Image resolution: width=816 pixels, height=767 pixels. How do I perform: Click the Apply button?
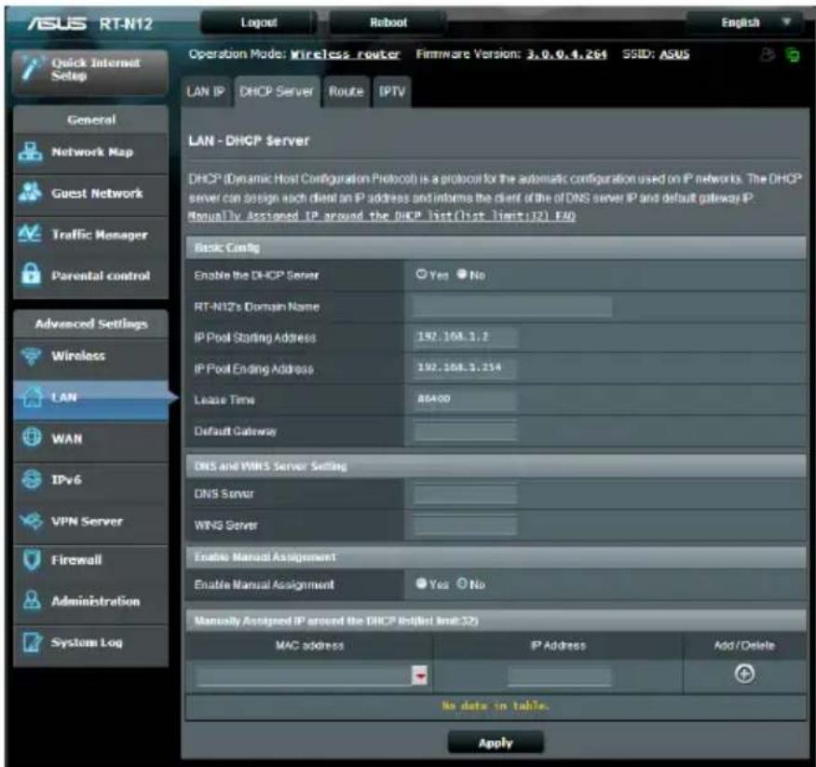tap(496, 743)
